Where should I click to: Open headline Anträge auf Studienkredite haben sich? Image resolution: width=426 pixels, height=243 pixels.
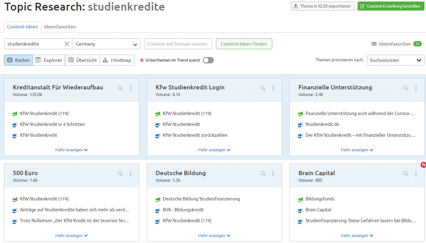tap(74, 210)
